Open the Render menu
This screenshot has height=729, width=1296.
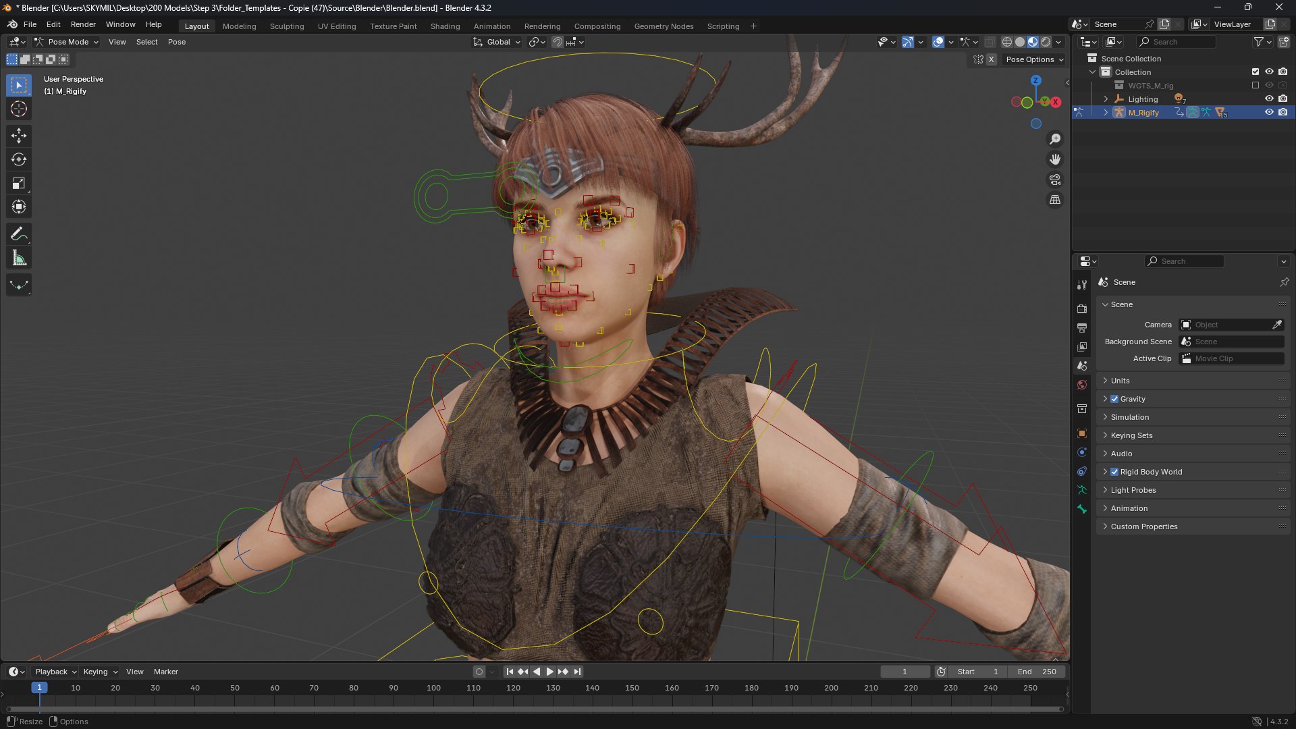(x=83, y=24)
